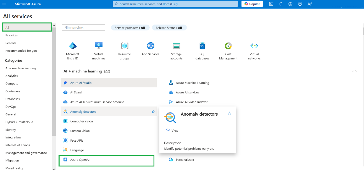Open the Cost Management icon
The image size is (364, 170).
click(x=228, y=46)
